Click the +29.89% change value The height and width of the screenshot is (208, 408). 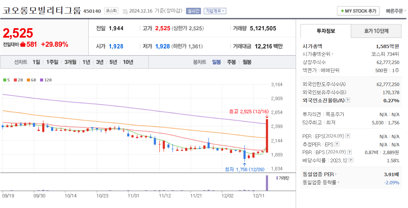(x=54, y=44)
